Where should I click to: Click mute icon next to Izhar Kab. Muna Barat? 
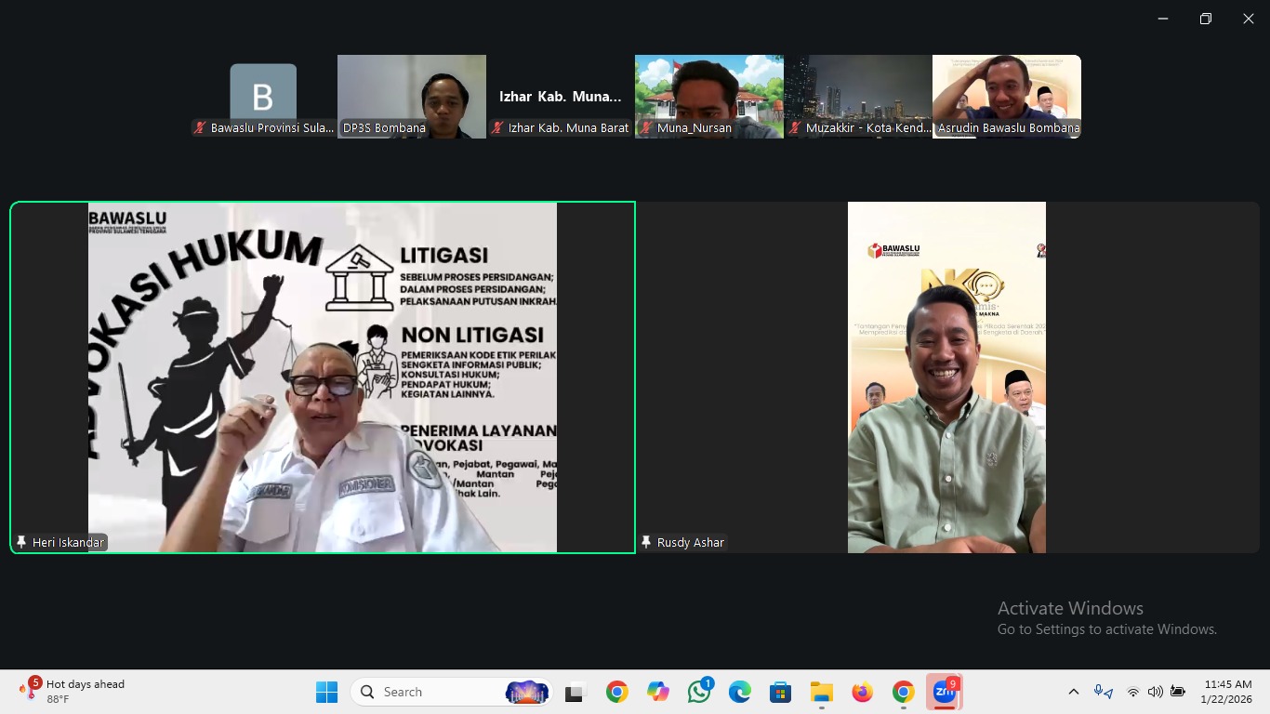click(495, 127)
